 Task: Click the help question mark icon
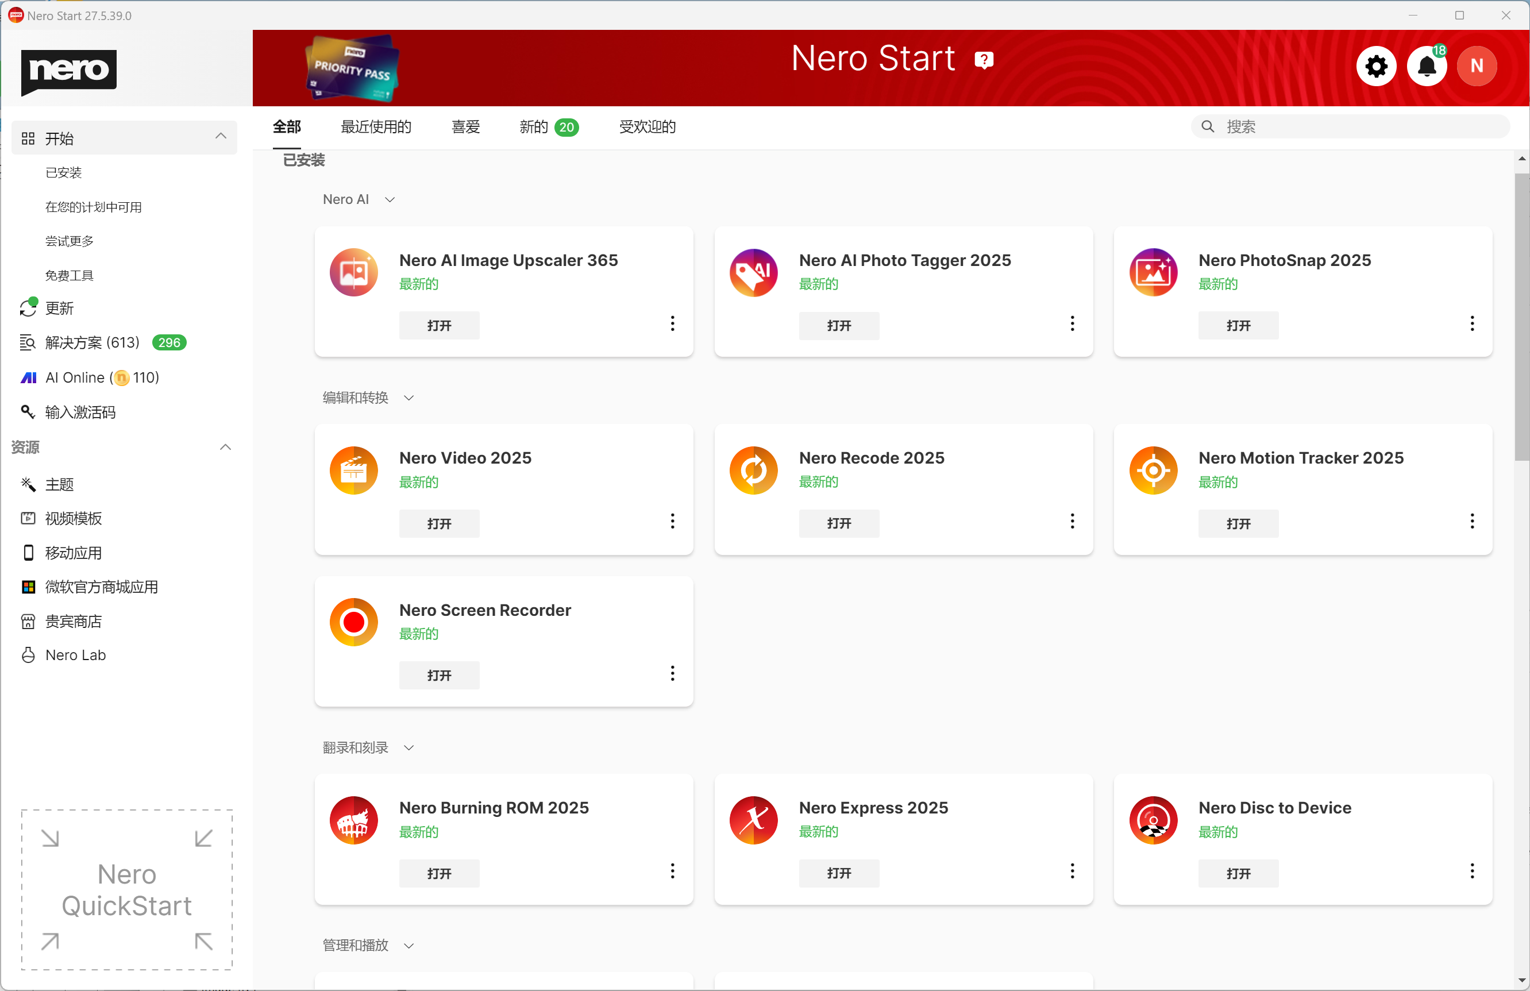point(984,60)
